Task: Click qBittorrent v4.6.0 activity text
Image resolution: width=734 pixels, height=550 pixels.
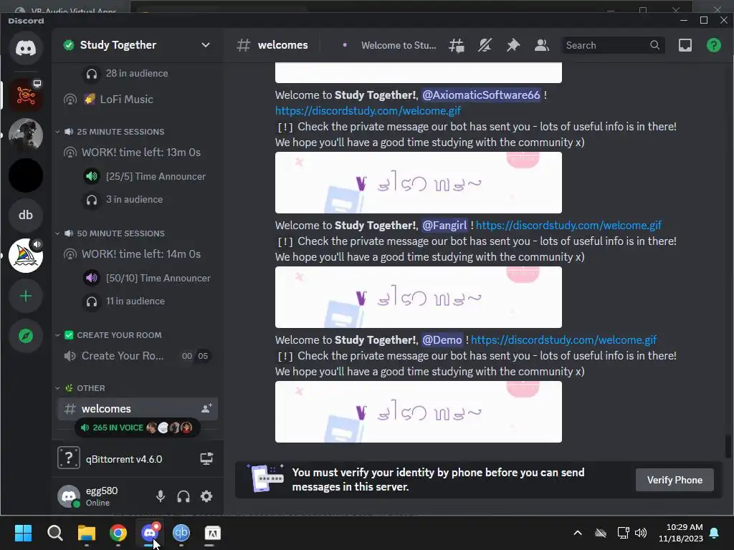Action: point(124,459)
